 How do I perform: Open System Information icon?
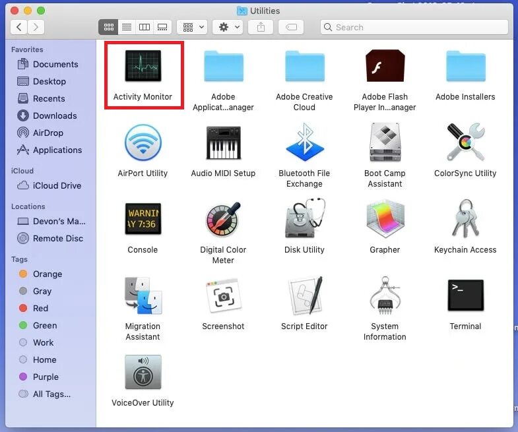point(385,295)
